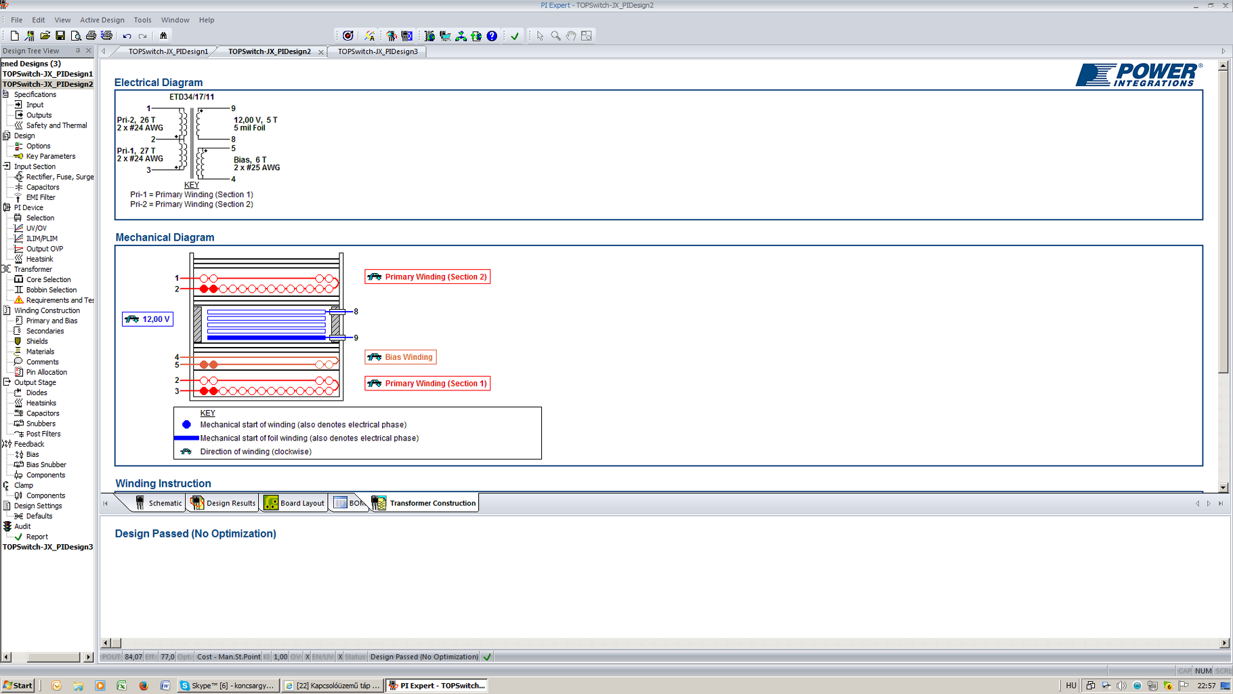The width and height of the screenshot is (1233, 694).
Task: Click the toolbar icon with letter A
Action: pos(369,36)
